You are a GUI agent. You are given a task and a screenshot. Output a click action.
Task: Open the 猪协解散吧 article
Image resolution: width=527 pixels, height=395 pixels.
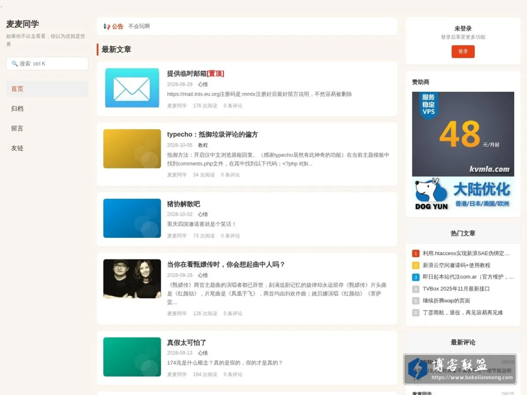pos(184,204)
